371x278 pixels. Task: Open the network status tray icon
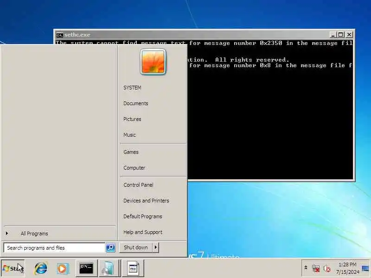click(316, 269)
